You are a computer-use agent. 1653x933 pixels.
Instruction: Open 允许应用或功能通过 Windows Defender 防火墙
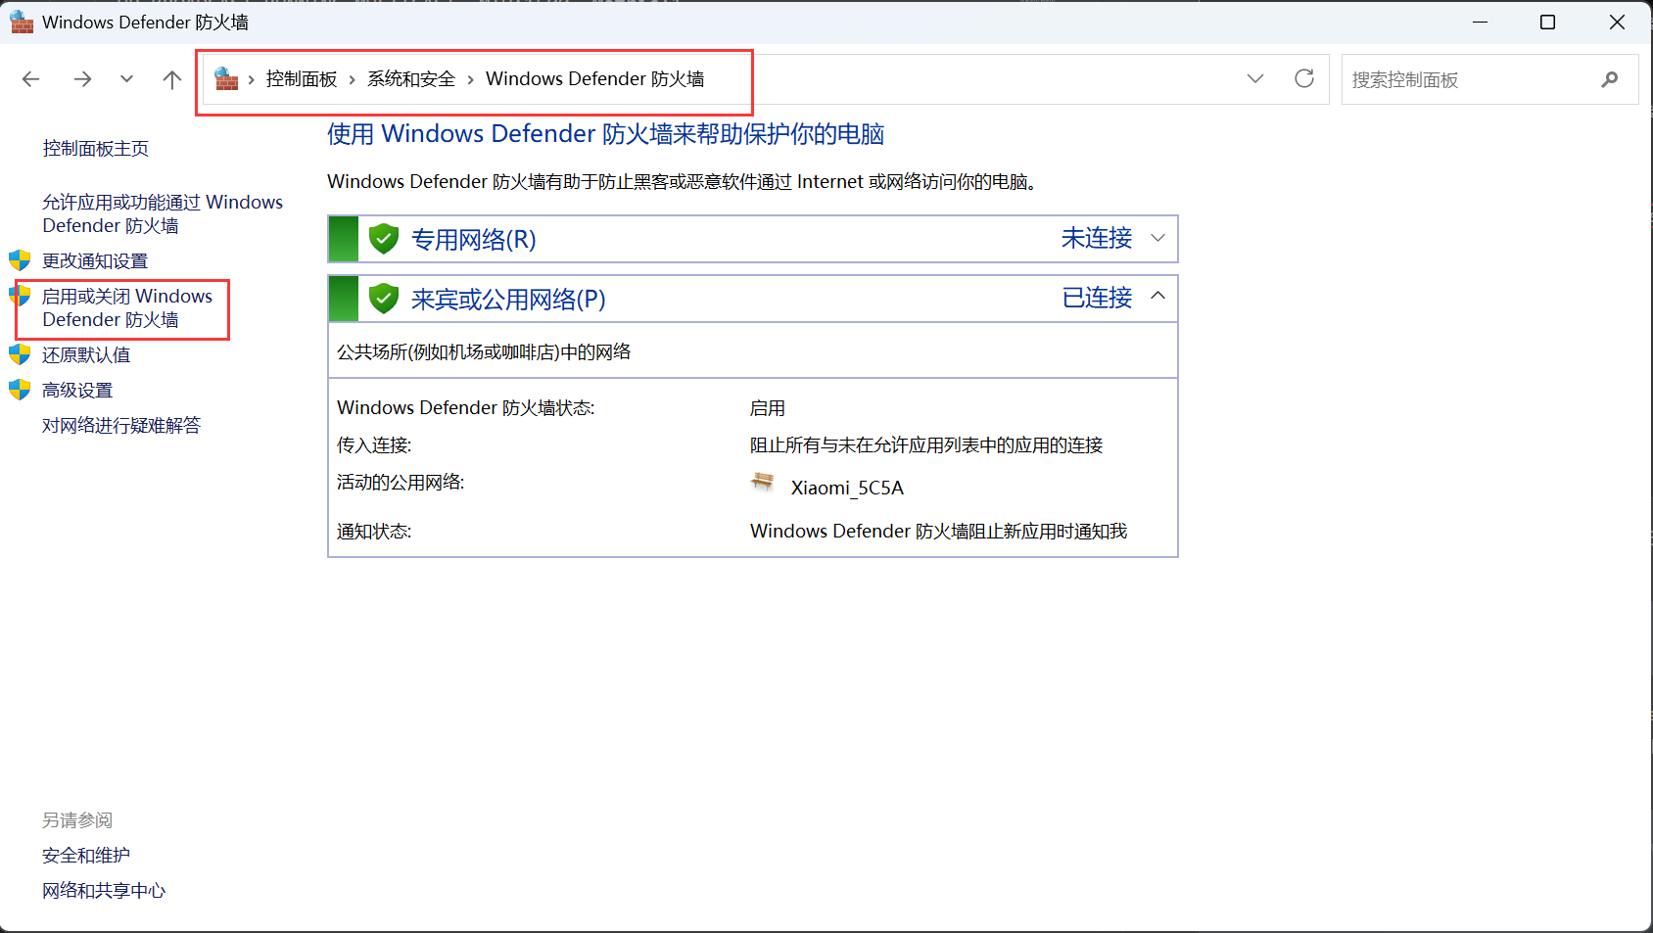click(x=163, y=213)
